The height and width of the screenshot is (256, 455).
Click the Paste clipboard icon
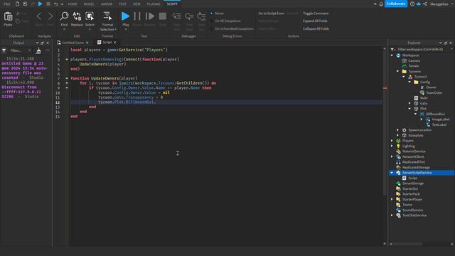(8, 17)
